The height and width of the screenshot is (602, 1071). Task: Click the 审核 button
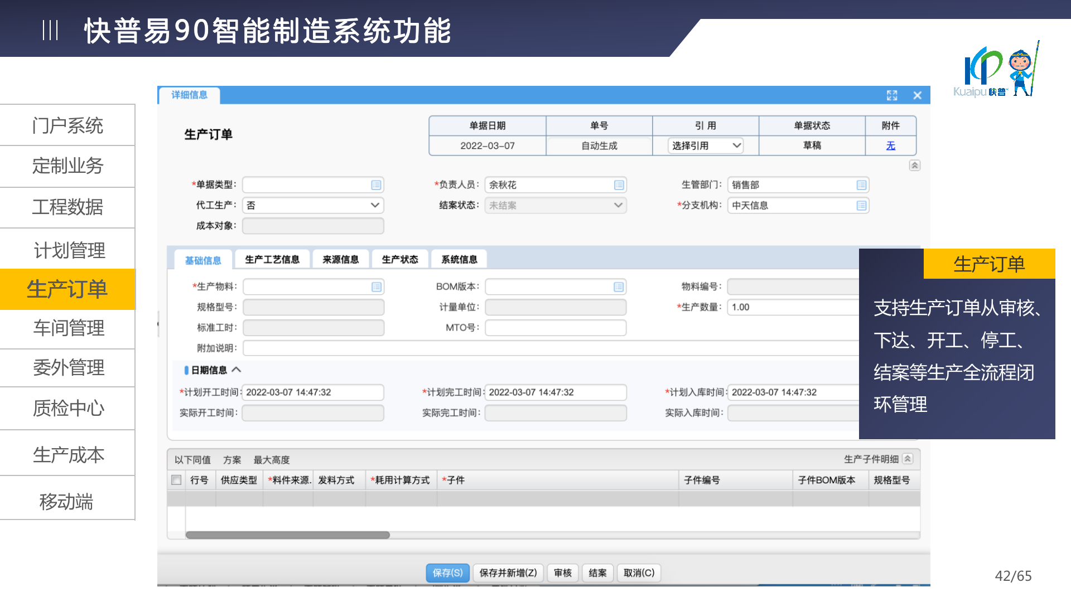point(562,573)
